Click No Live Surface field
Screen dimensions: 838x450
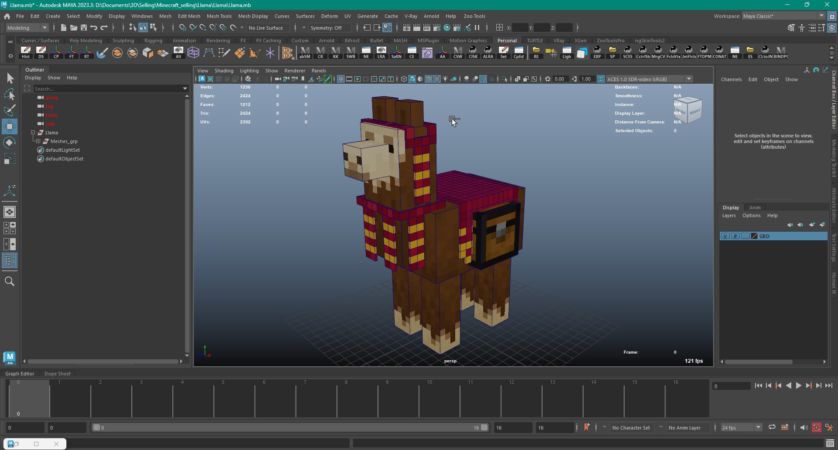click(x=268, y=27)
